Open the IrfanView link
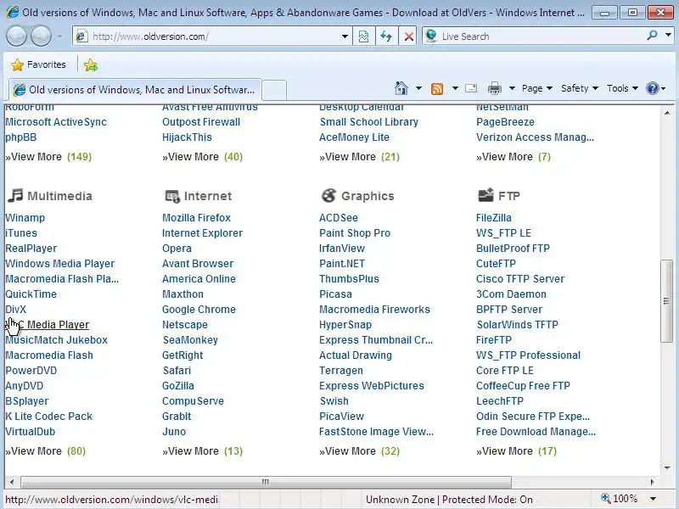This screenshot has height=509, width=679. click(x=342, y=249)
